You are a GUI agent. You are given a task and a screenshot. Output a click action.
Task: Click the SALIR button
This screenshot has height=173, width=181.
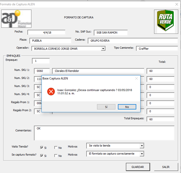click(166, 167)
